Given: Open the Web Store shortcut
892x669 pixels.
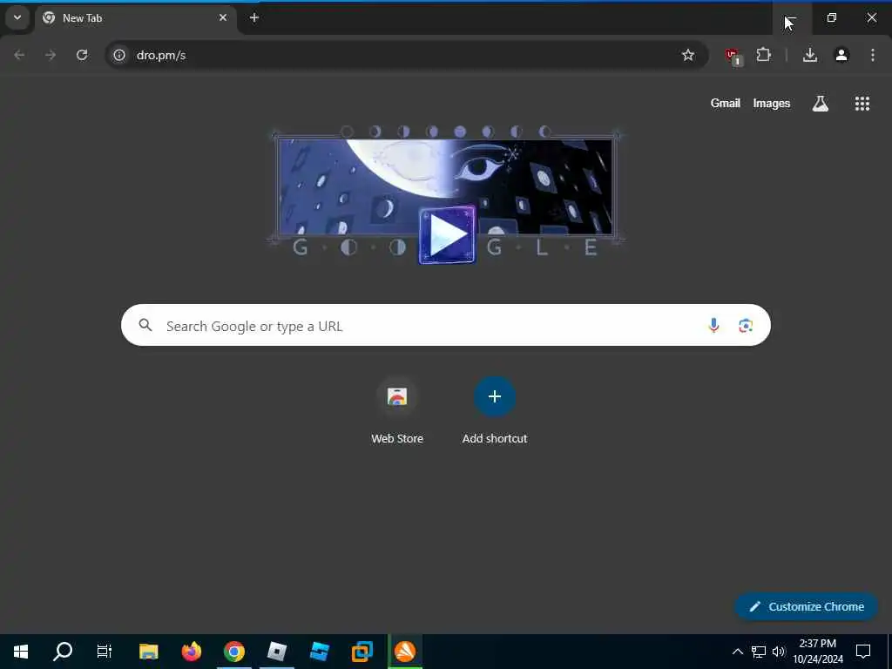Looking at the screenshot, I should coord(397,411).
